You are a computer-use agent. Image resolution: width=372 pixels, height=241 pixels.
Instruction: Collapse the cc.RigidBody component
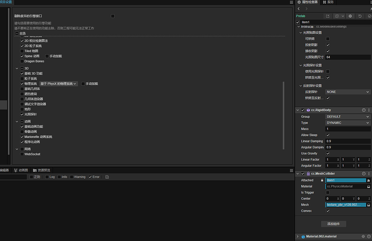click(298, 110)
